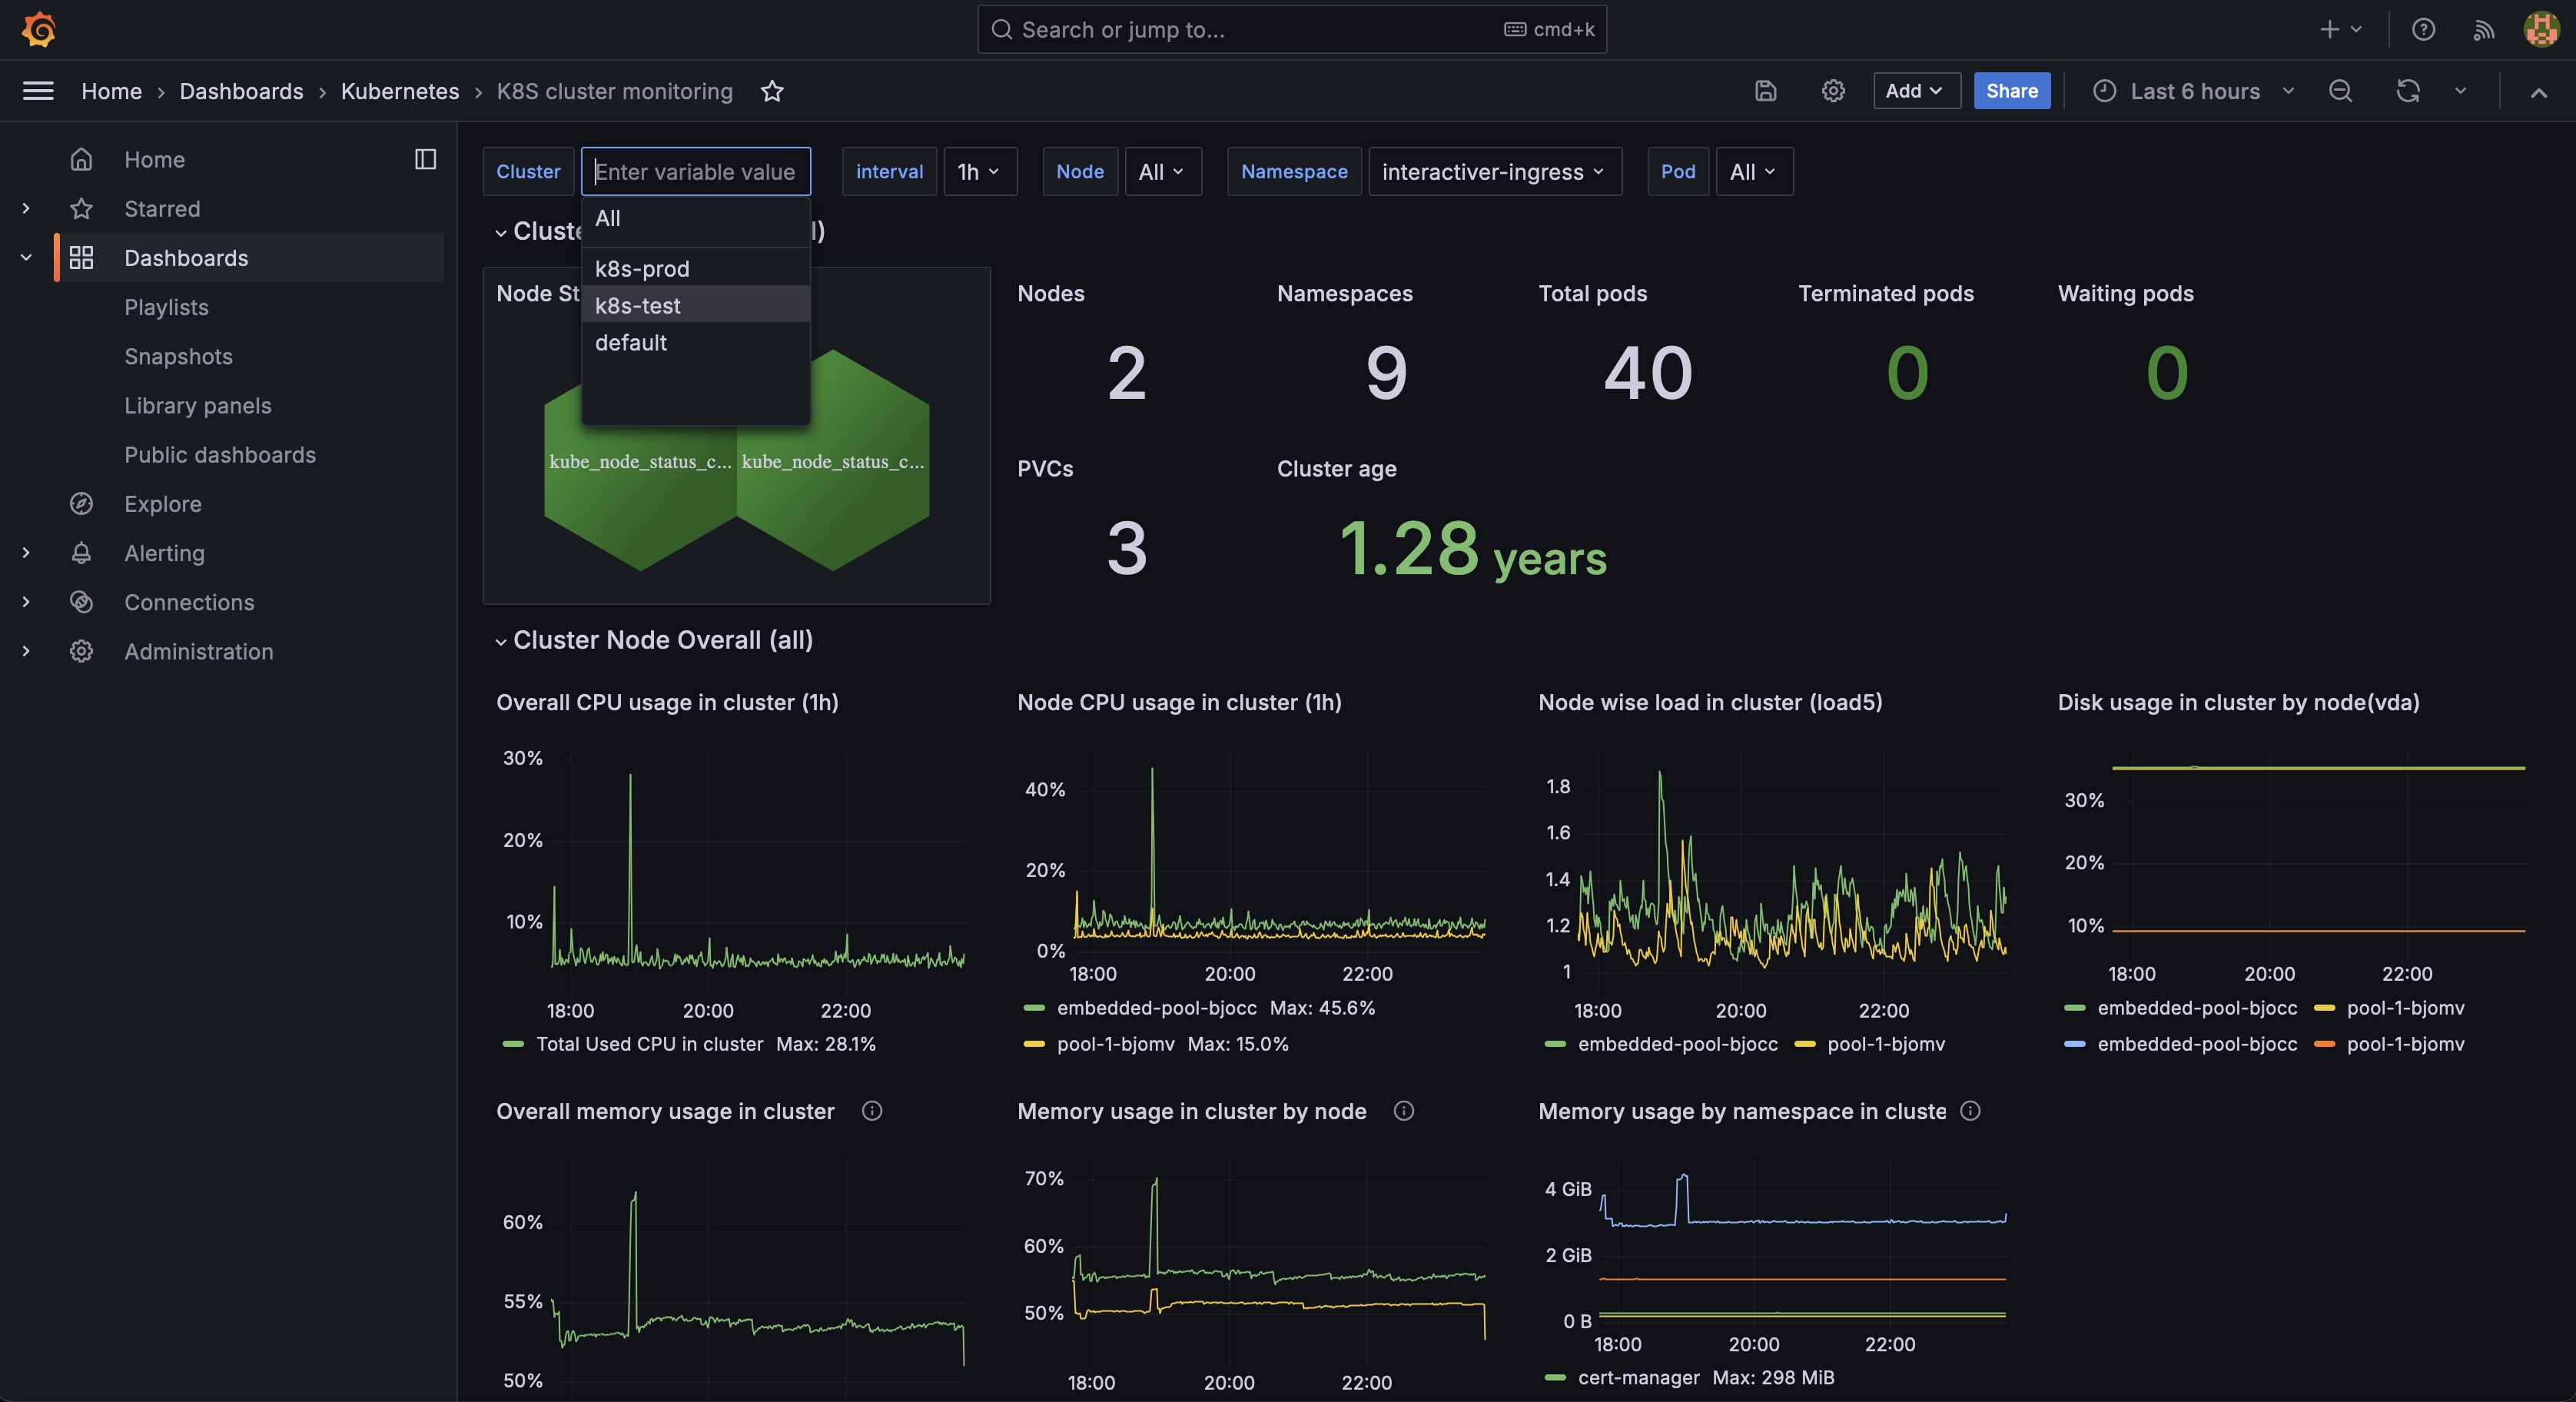
Task: Click Disk usage in cluster by node panel title
Action: point(2238,702)
